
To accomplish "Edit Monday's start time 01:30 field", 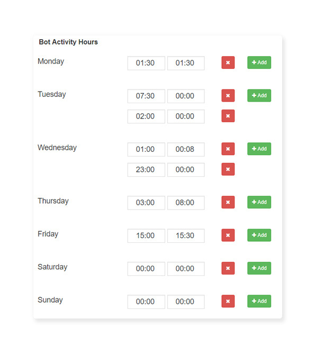I will tap(146, 63).
